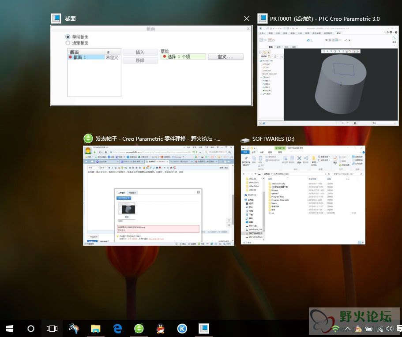
Task: Select the Program Files (x86) folder
Action: coord(278,200)
